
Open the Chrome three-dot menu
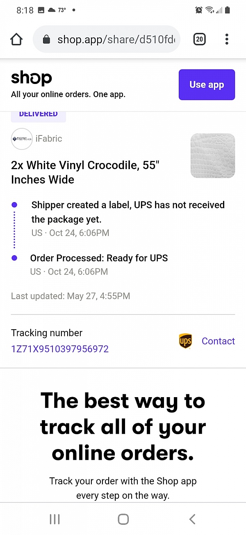coord(227,39)
